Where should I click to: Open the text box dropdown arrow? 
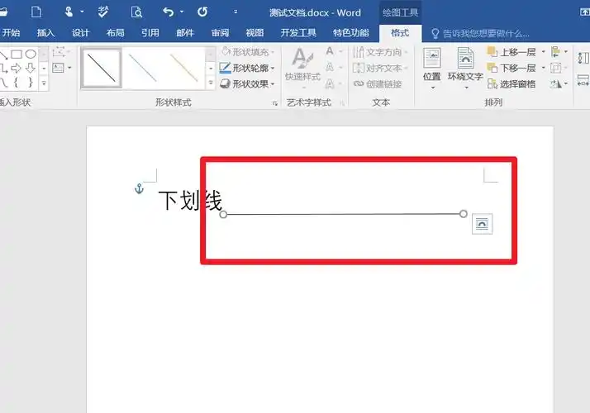tap(69, 68)
